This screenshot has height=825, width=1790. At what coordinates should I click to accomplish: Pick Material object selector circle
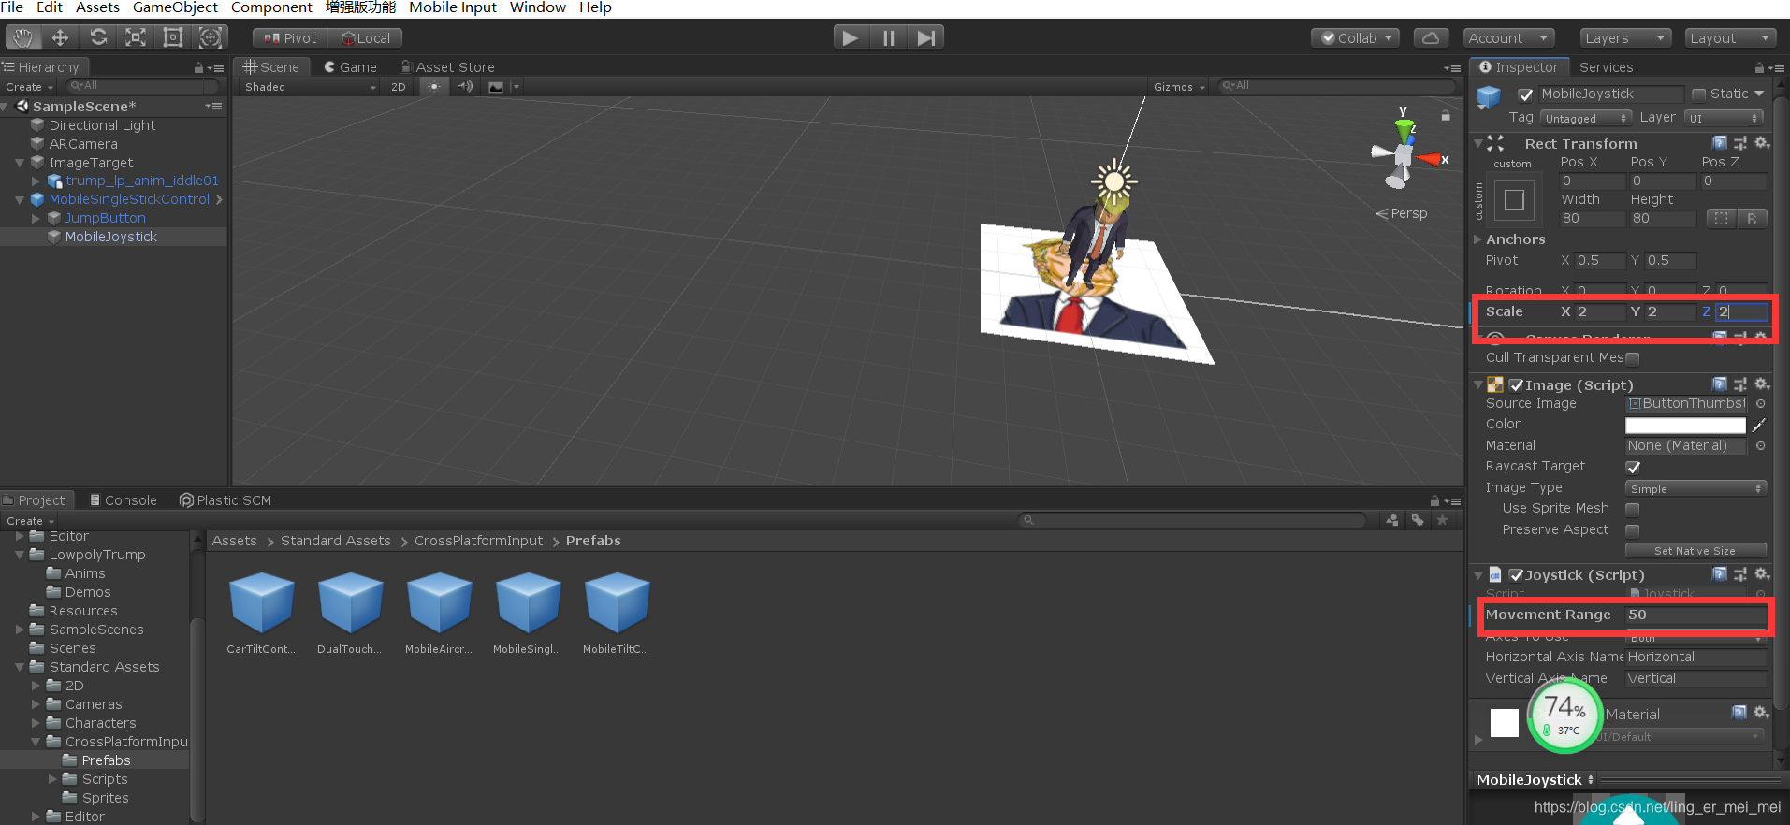pos(1760,446)
